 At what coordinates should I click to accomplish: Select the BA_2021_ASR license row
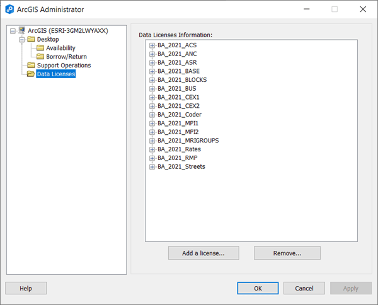177,62
